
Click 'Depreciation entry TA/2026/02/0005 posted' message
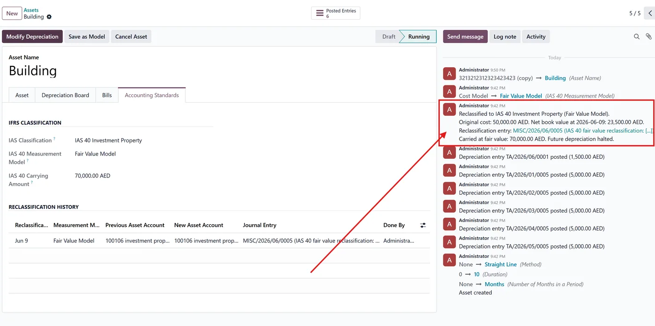click(531, 193)
